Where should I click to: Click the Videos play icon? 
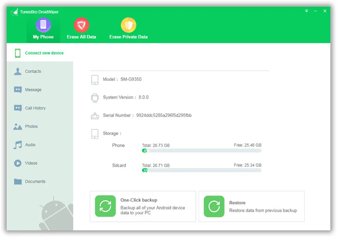pos(18,163)
